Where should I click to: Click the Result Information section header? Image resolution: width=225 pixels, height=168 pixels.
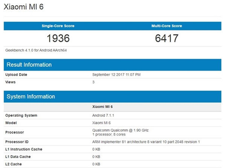29,65
